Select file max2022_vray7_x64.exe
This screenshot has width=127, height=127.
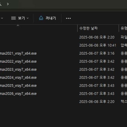(x=18, y=61)
